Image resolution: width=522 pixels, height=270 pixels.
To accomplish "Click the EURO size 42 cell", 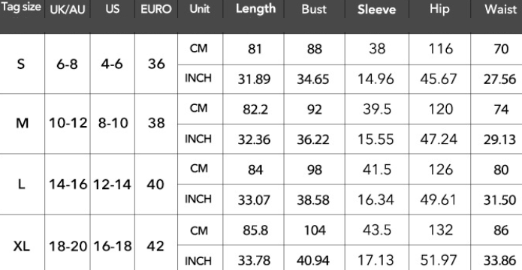I will (x=156, y=247).
